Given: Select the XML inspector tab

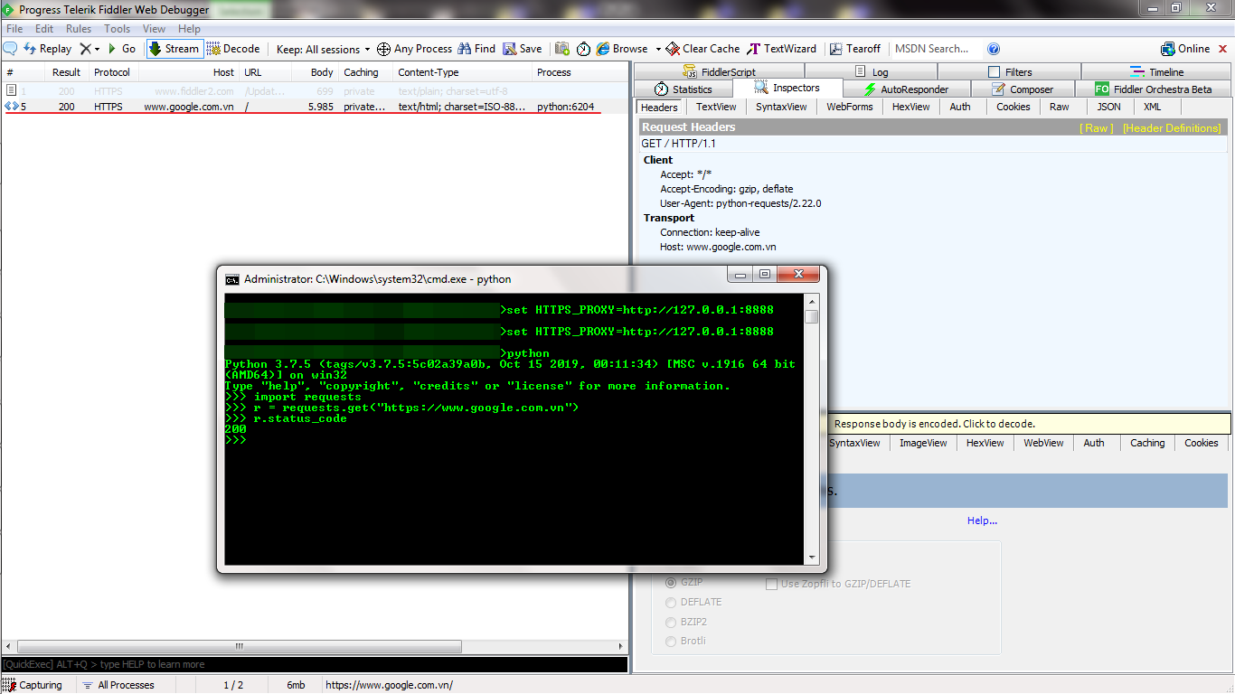Looking at the screenshot, I should (x=1152, y=107).
